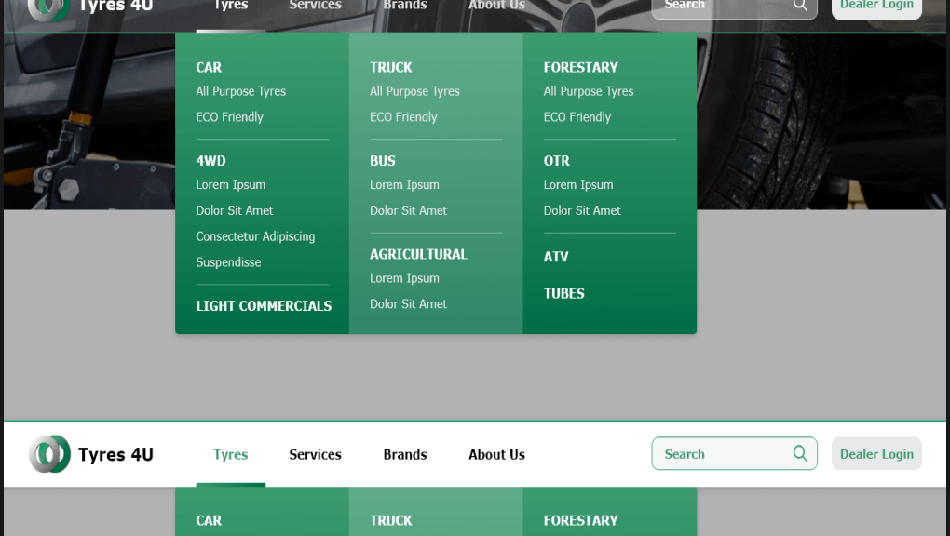Click Dolor Sit Amet under 4WD
This screenshot has height=536, width=950.
click(235, 210)
